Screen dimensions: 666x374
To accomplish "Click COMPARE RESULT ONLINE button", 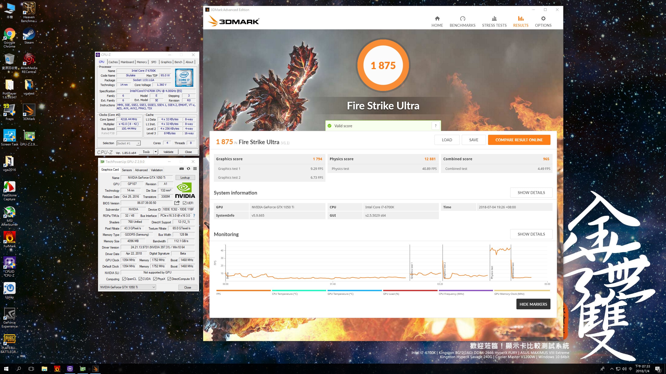I will point(519,140).
